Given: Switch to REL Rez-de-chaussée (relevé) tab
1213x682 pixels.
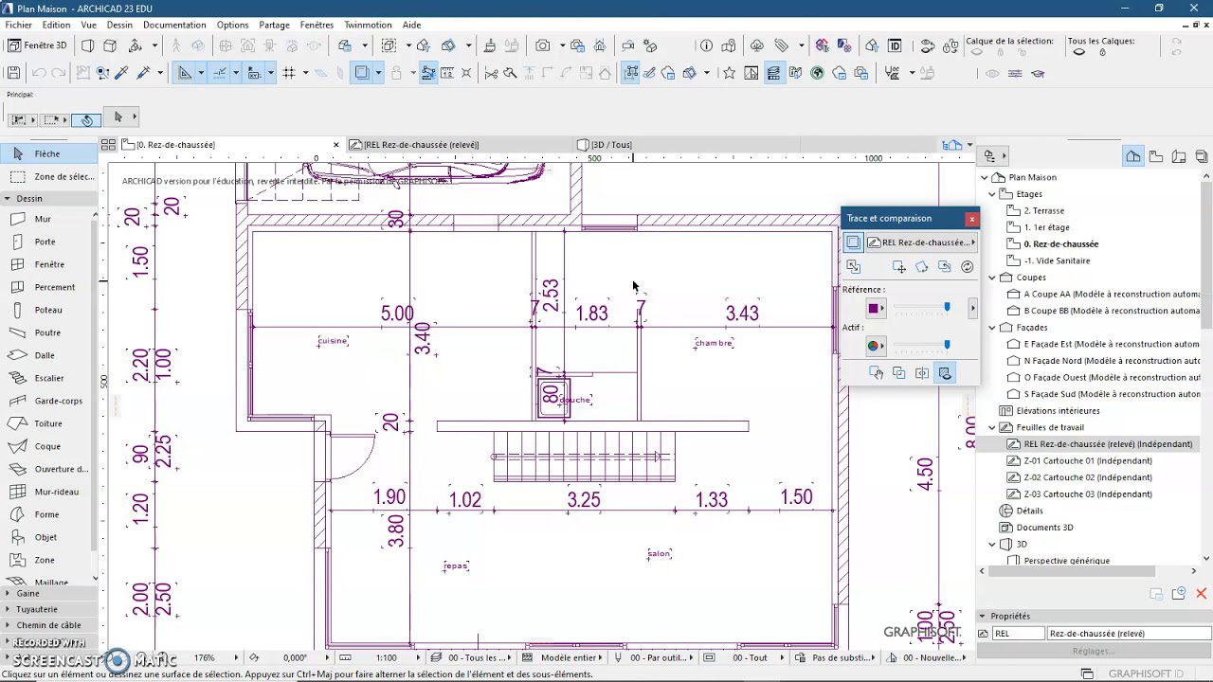Looking at the screenshot, I should tap(422, 145).
